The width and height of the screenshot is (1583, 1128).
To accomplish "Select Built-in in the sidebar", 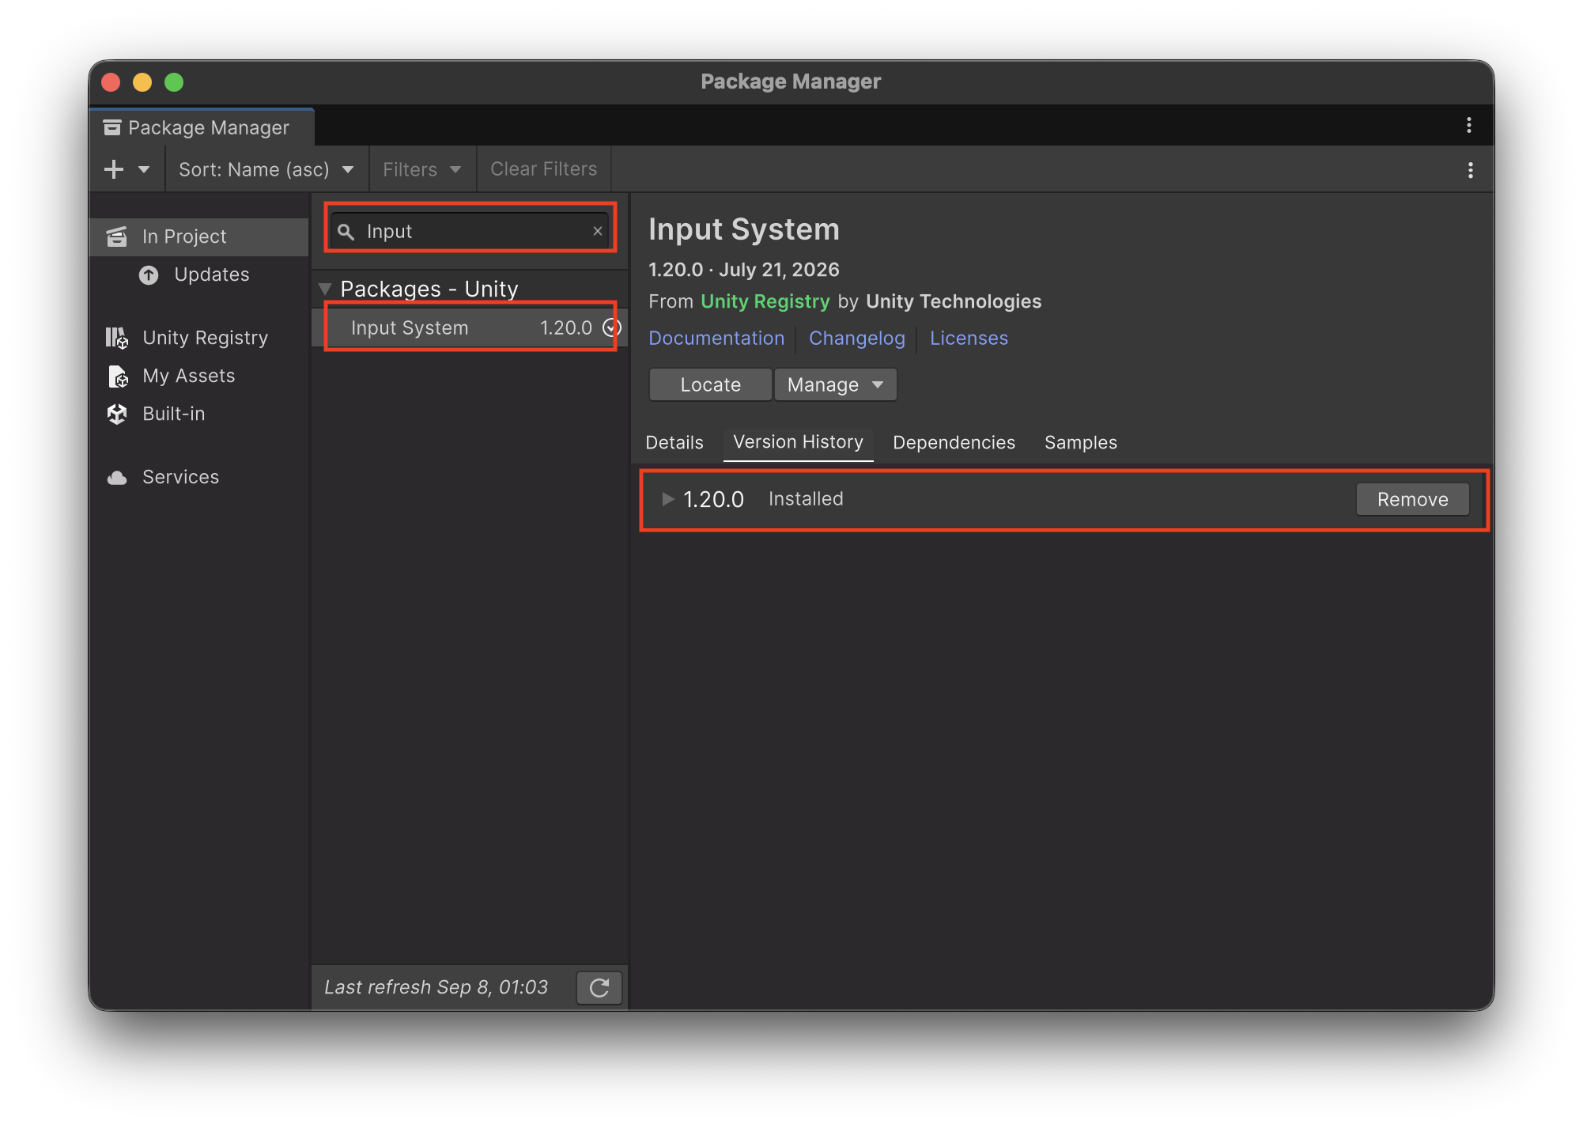I will [x=199, y=414].
